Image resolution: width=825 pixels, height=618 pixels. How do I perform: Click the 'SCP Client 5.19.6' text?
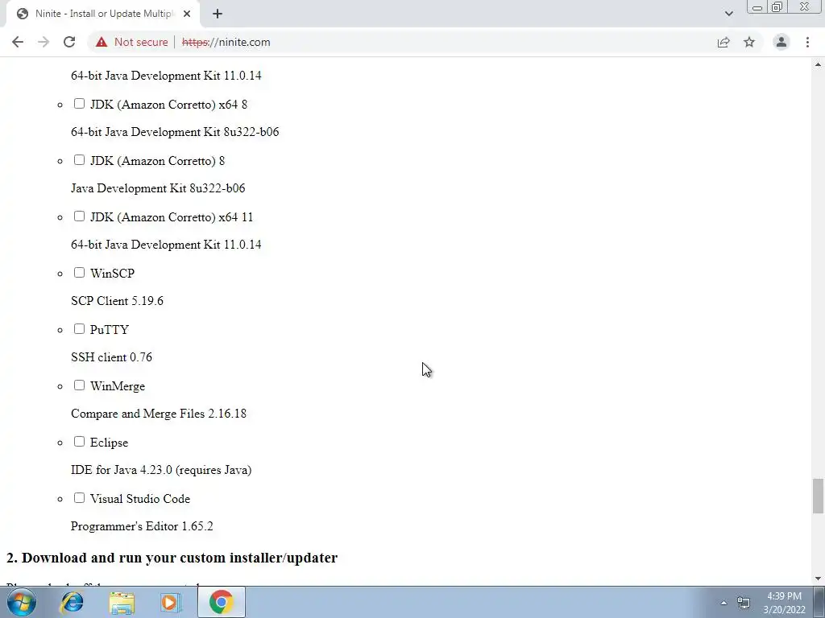point(117,301)
